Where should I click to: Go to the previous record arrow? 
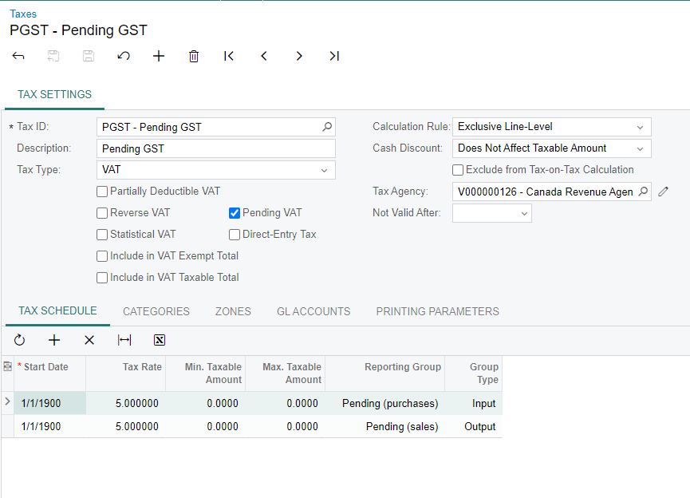pos(264,56)
